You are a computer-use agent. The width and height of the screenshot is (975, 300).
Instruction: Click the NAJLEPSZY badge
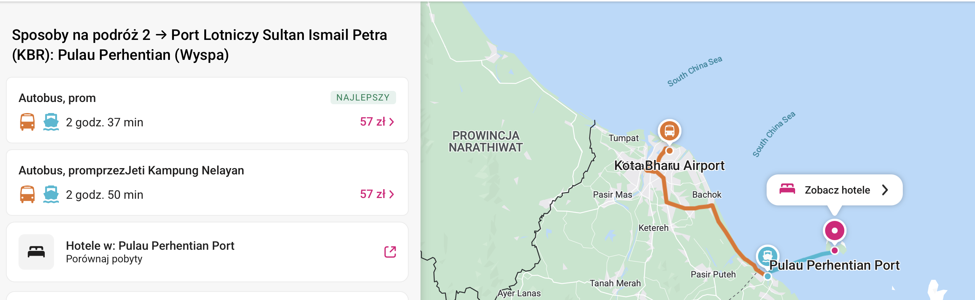[x=363, y=98]
